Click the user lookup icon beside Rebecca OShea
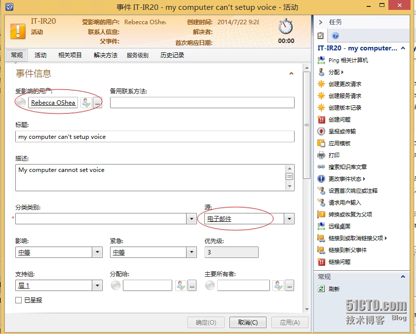Screen dimensions: 416x334 (86, 103)
